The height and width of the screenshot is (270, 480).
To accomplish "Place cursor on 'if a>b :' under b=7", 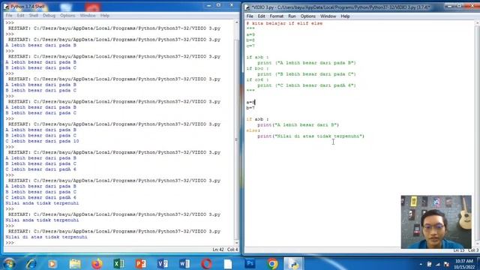I will pos(257,119).
